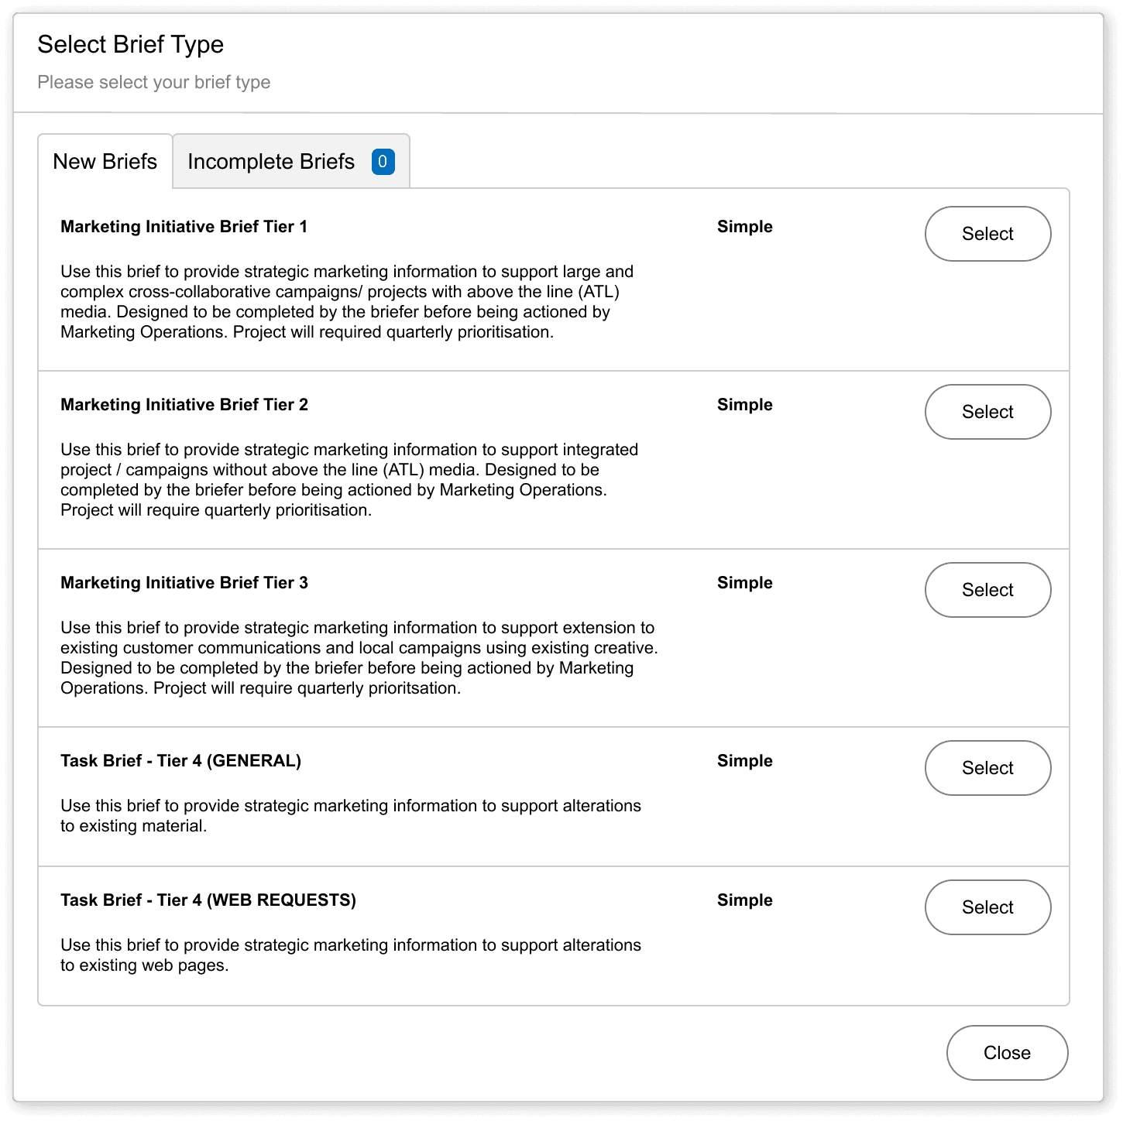Click the Select Brief Type heading
The height and width of the screenshot is (1121, 1123).
131,44
